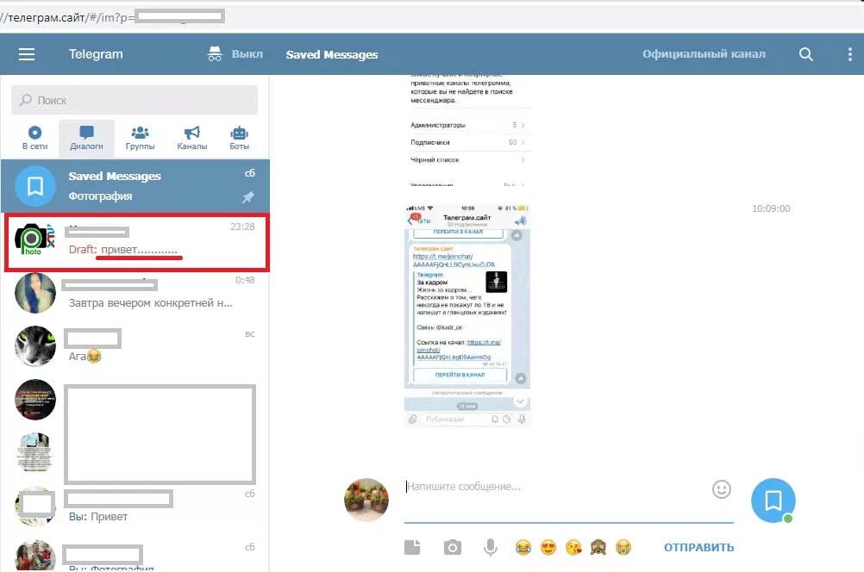
Task: Open chat with Ага message
Action: 135,345
